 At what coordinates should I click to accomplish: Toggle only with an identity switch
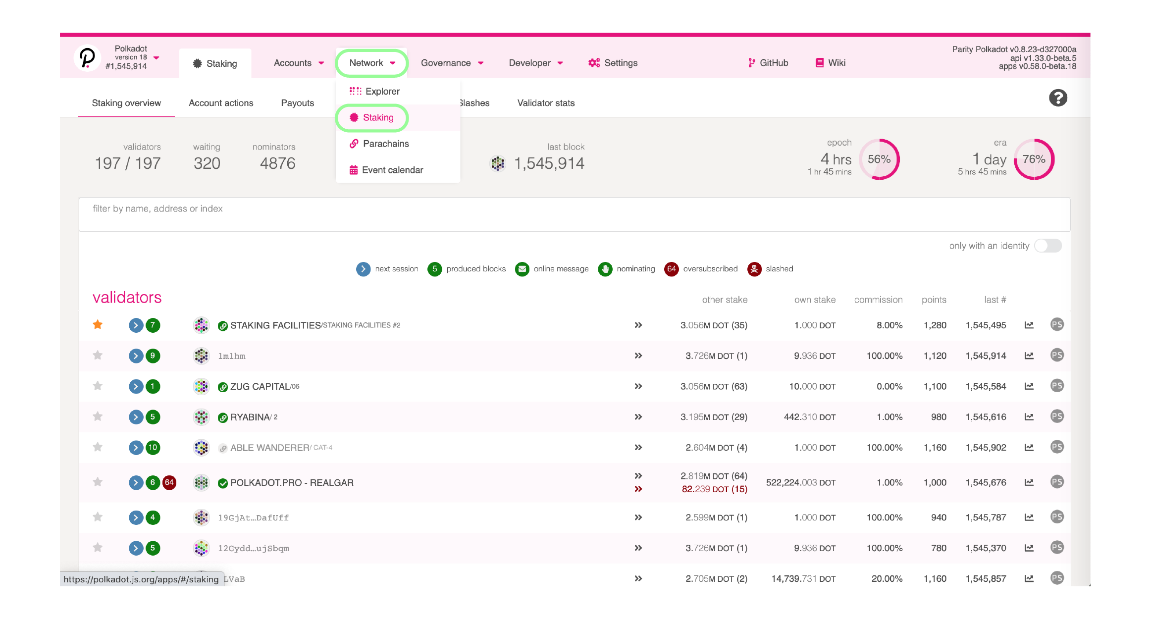coord(1048,246)
